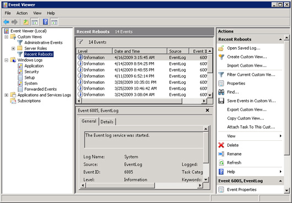Viewport: 292px width, 203px height.
Task: Switch to the Details tab
Action: [107, 122]
